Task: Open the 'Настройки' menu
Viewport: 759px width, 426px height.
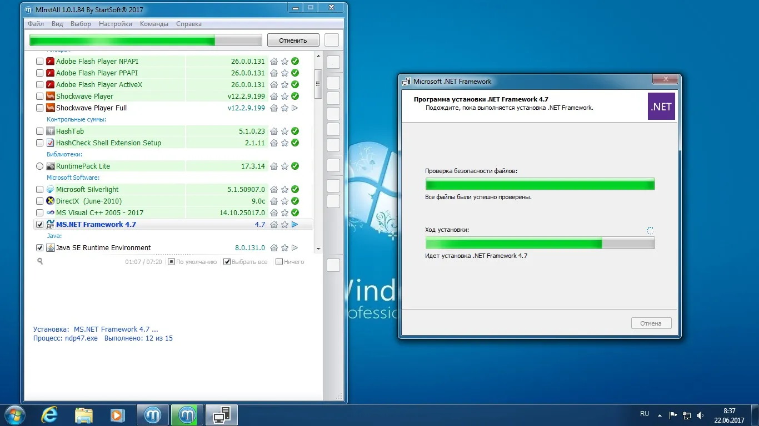Action: point(116,24)
